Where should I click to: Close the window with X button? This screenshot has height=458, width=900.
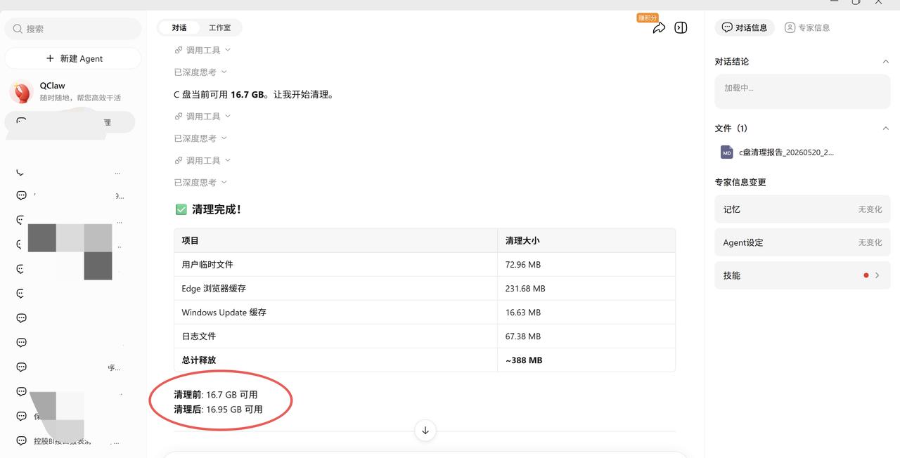click(x=879, y=2)
